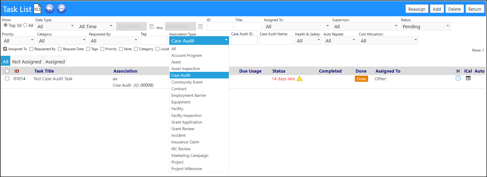
Task: Export task list to XLS
Action: click(37, 9)
